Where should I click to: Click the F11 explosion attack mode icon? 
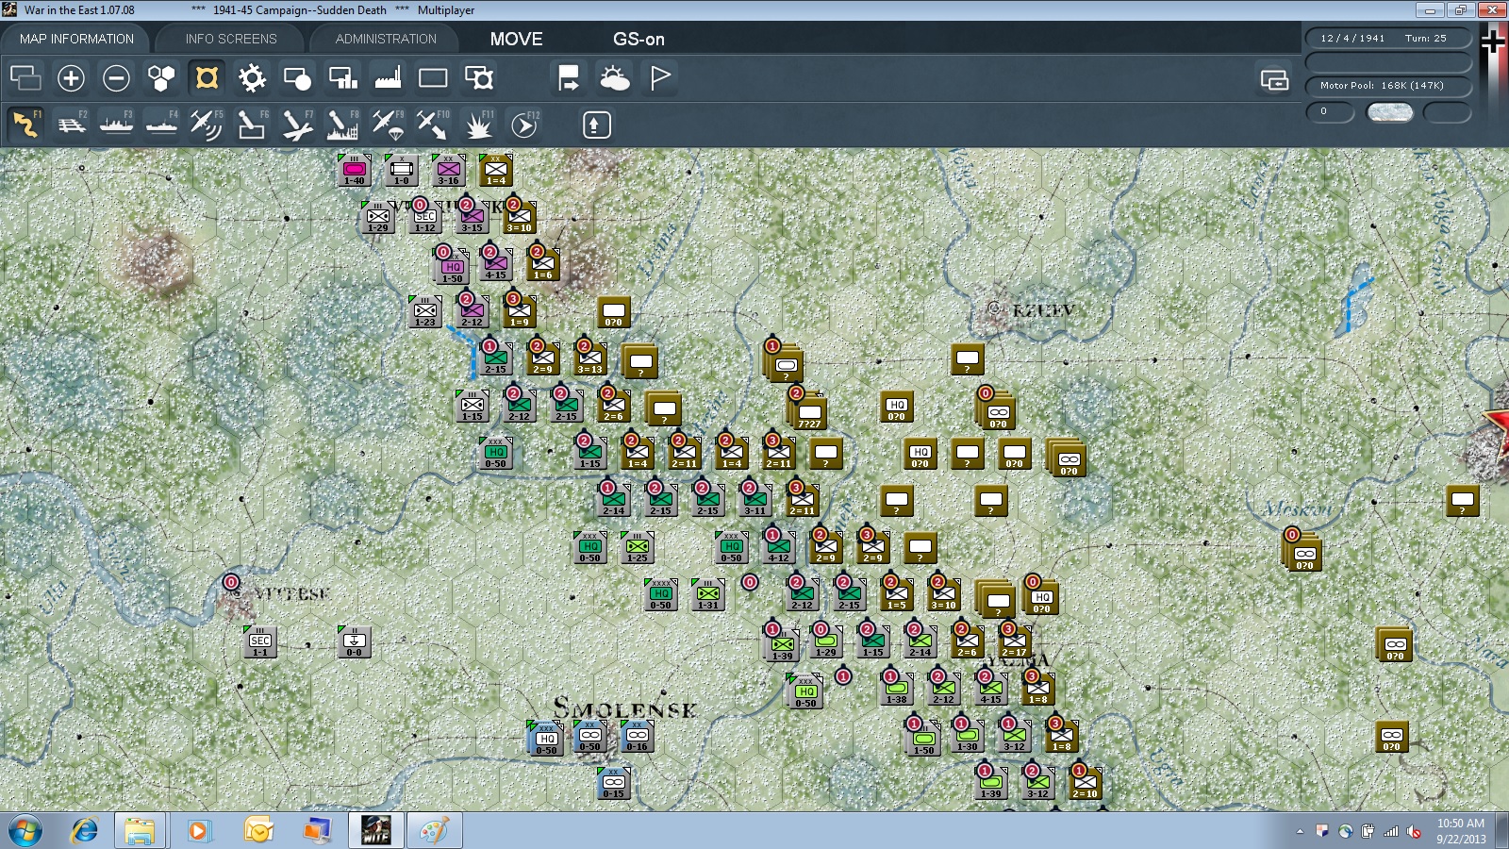coord(479,125)
